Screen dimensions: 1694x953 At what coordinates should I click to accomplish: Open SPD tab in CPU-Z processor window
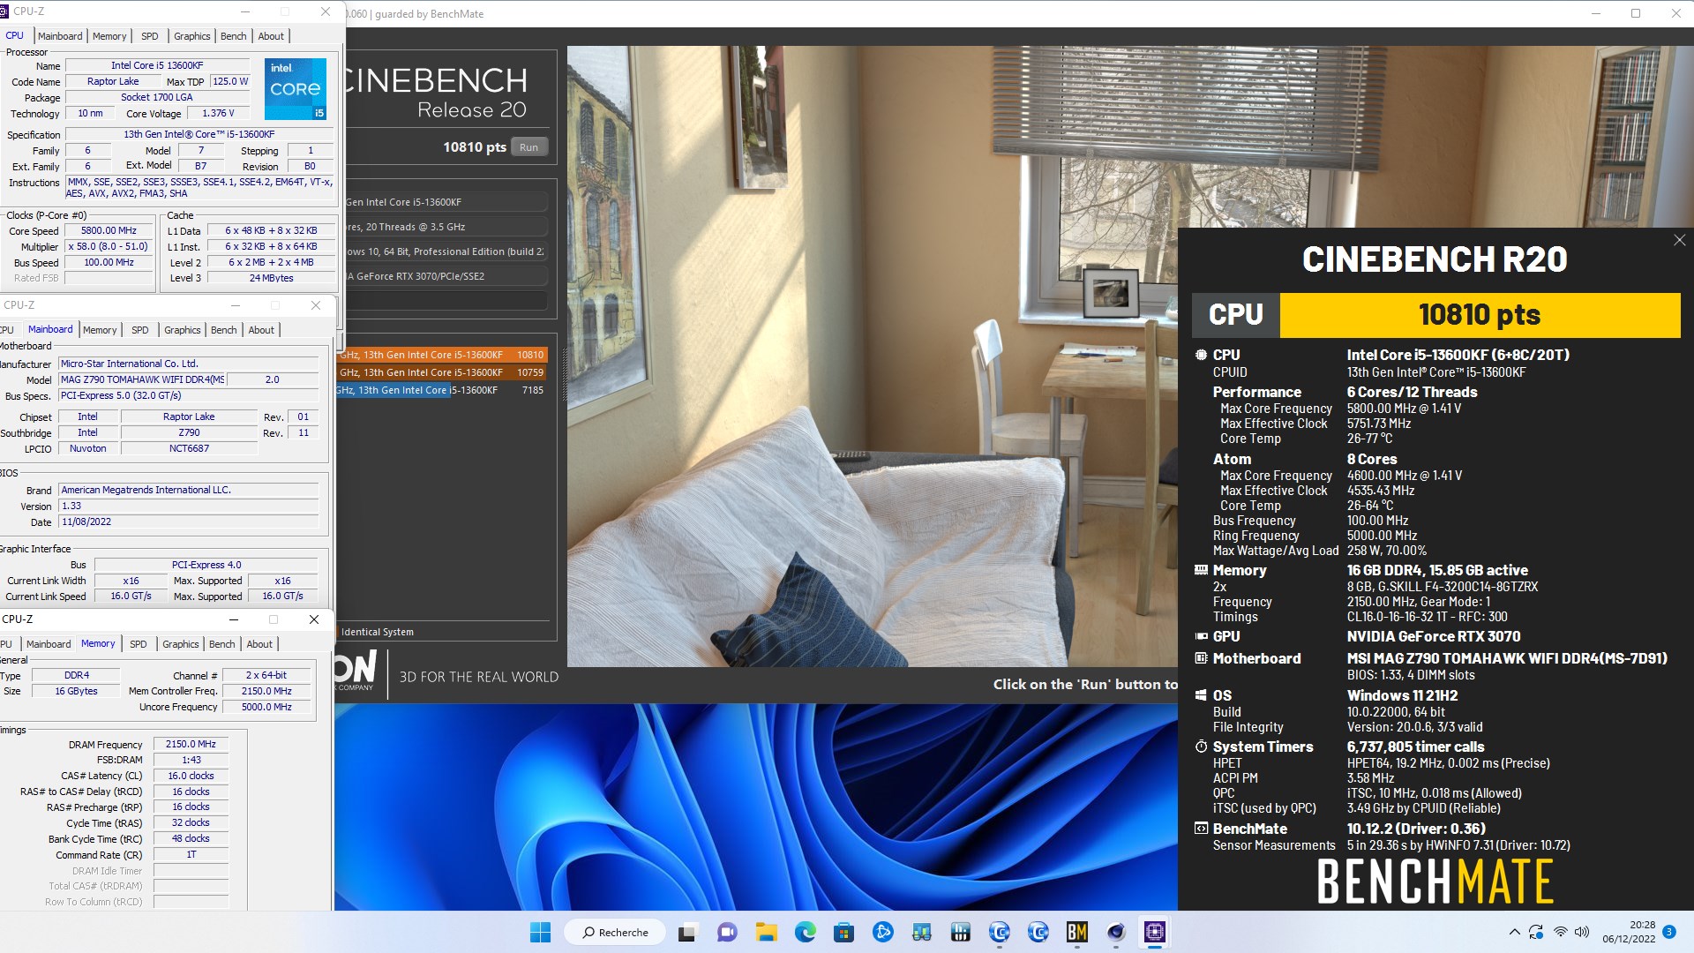coord(150,36)
